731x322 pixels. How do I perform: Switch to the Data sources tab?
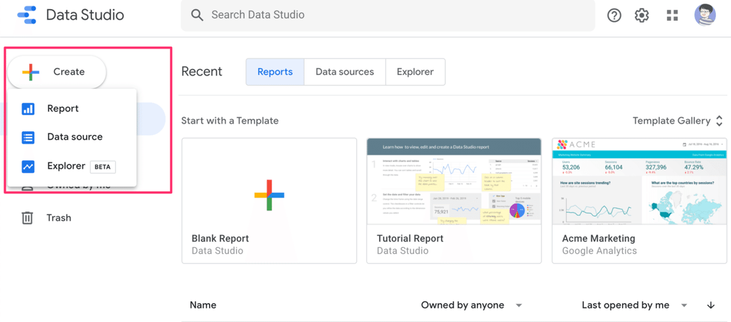tap(345, 72)
